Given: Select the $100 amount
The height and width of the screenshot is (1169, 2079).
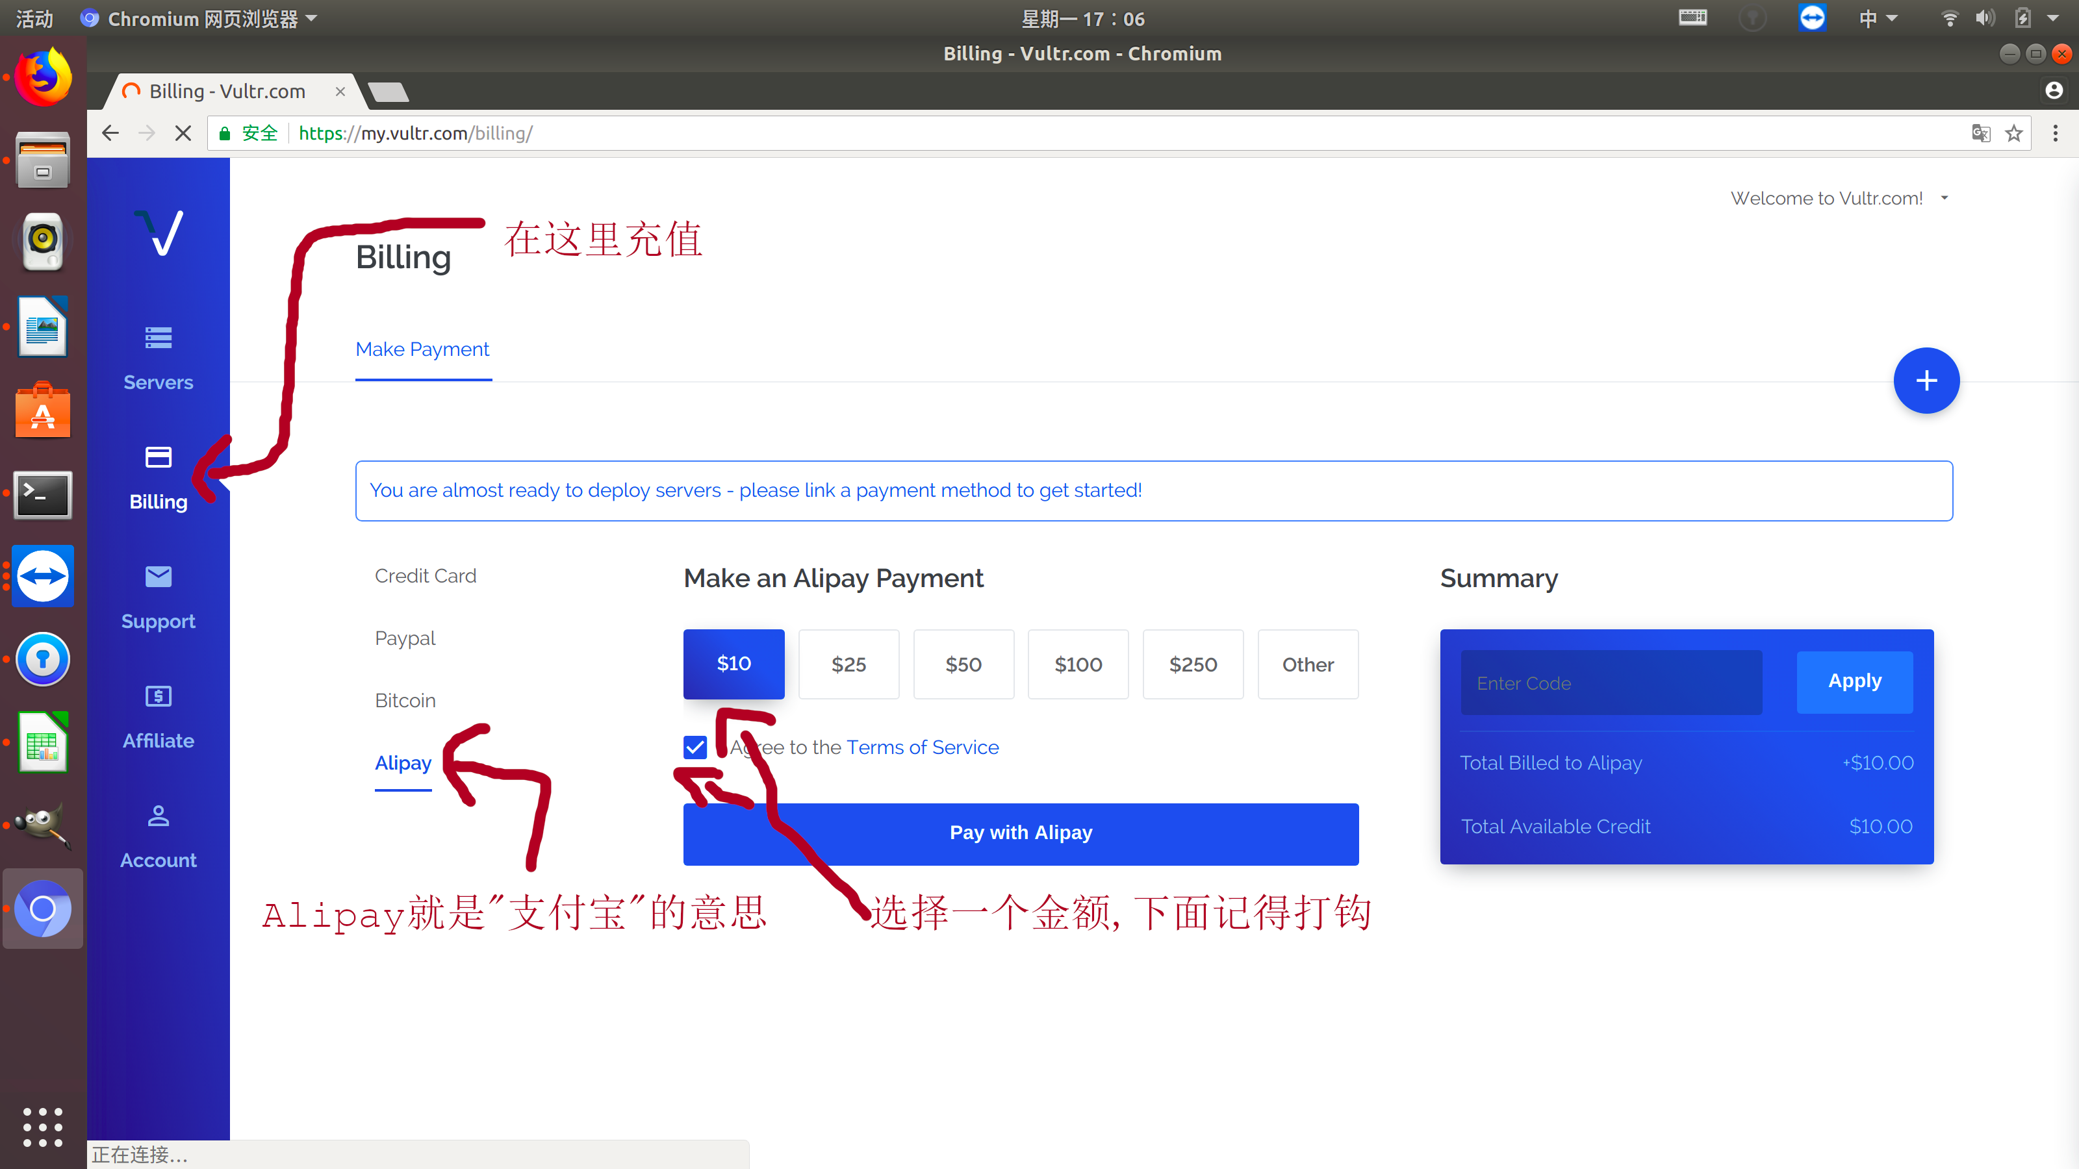Looking at the screenshot, I should click(x=1077, y=664).
